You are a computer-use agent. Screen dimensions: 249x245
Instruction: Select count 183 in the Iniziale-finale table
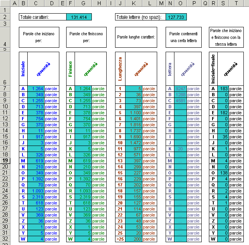[x=223, y=89]
